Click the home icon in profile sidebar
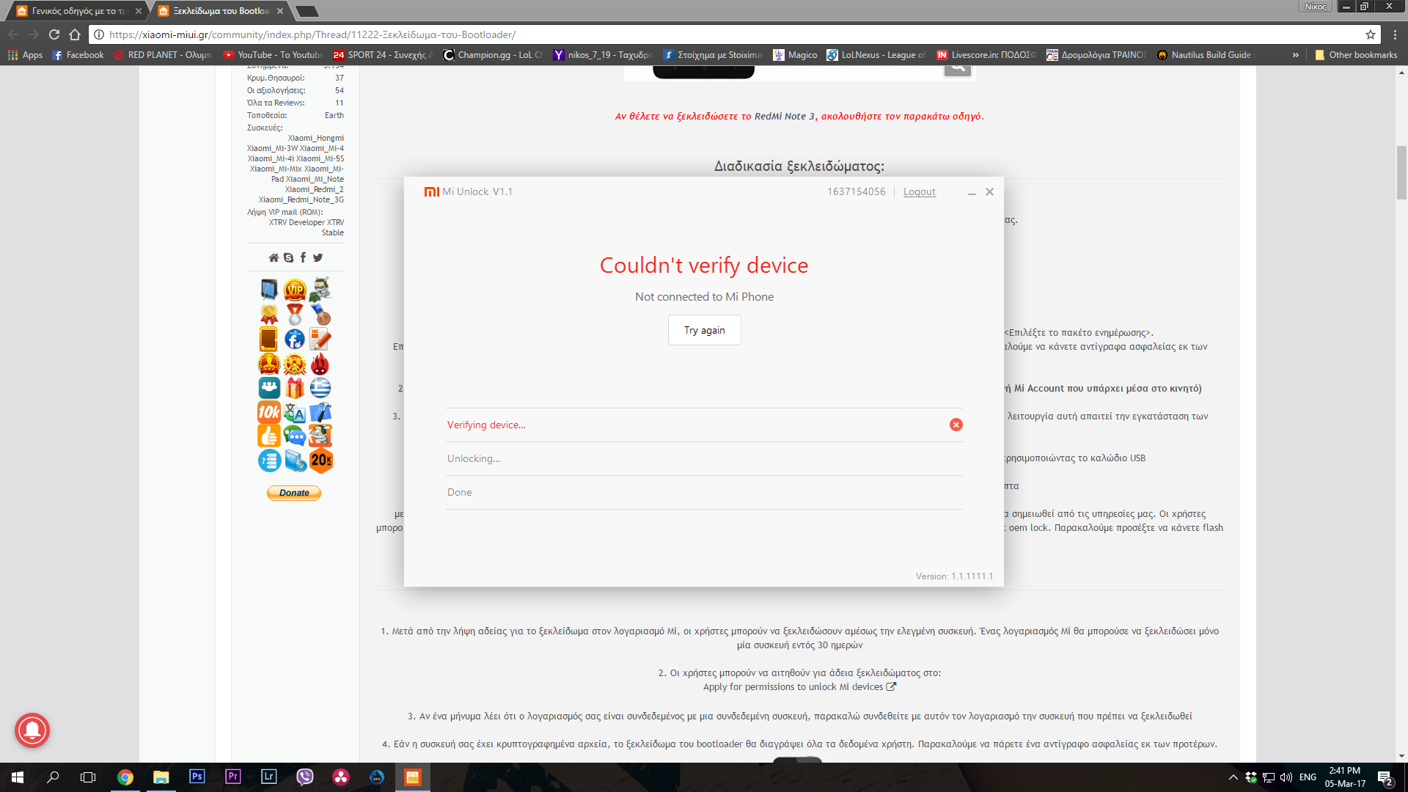This screenshot has width=1408, height=792. (274, 257)
